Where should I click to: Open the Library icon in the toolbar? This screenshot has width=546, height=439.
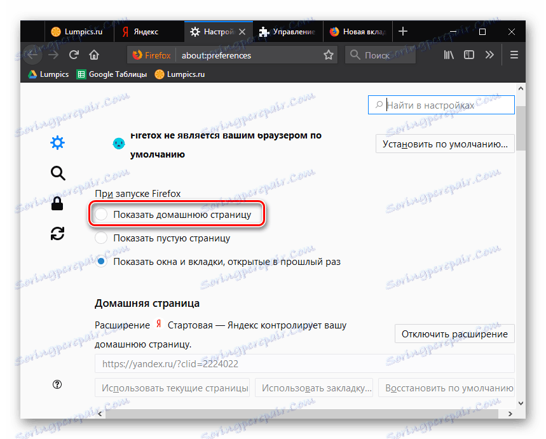click(449, 55)
